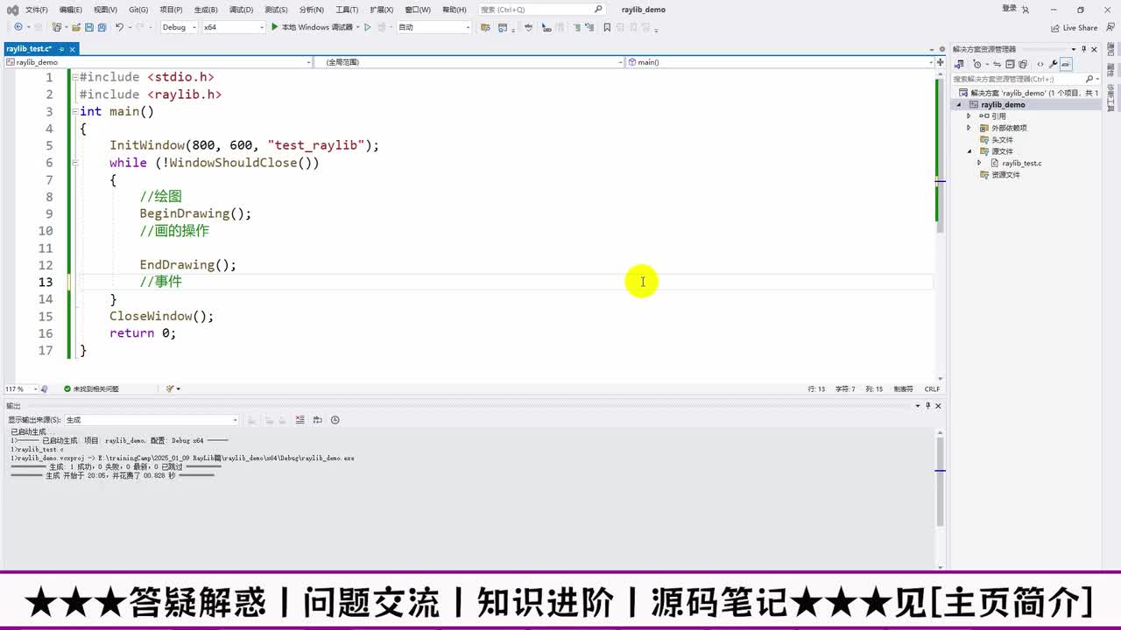Open the 生成(B) menu
The height and width of the screenshot is (630, 1121).
coord(206,10)
